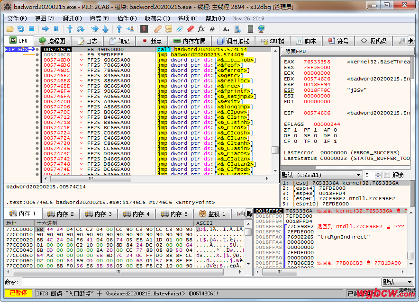Viewport: 419px width, 302px height.
Task: Open the 追踪 menu
Action: click(x=99, y=18)
